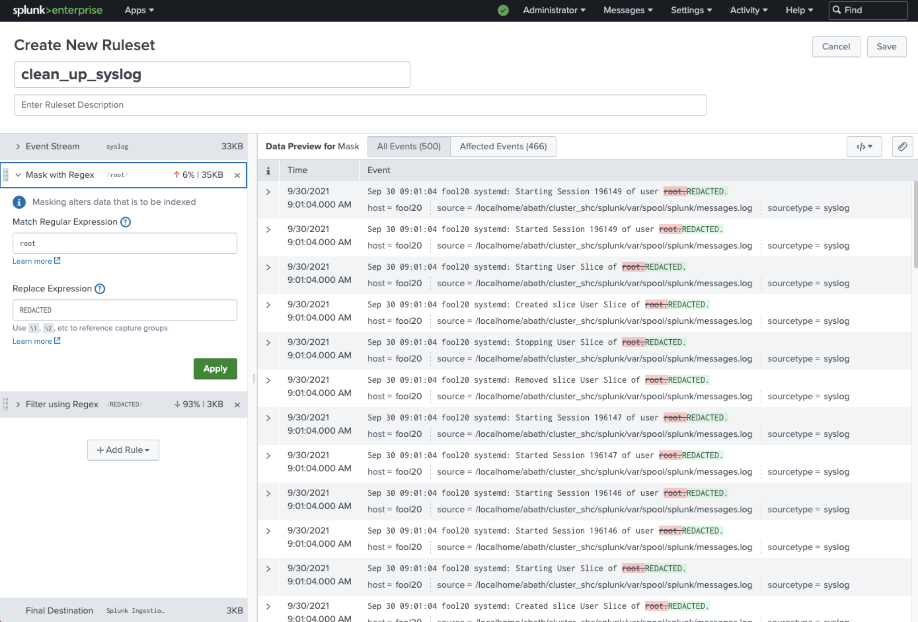Collapse the Mask with Regex rule
The image size is (918, 622).
[x=18, y=175]
